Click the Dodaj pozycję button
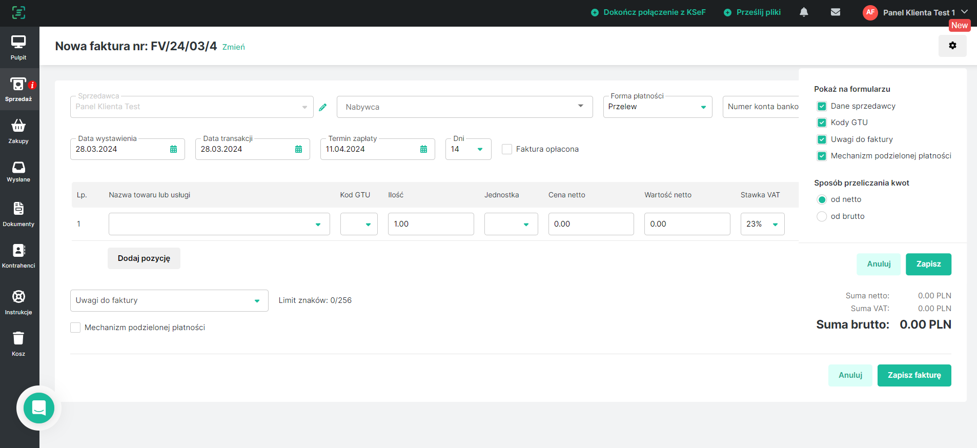 point(144,258)
